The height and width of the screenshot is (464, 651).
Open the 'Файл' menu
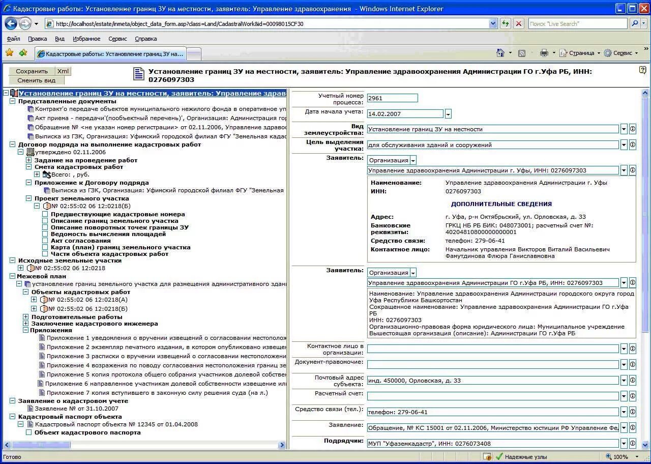[x=14, y=39]
